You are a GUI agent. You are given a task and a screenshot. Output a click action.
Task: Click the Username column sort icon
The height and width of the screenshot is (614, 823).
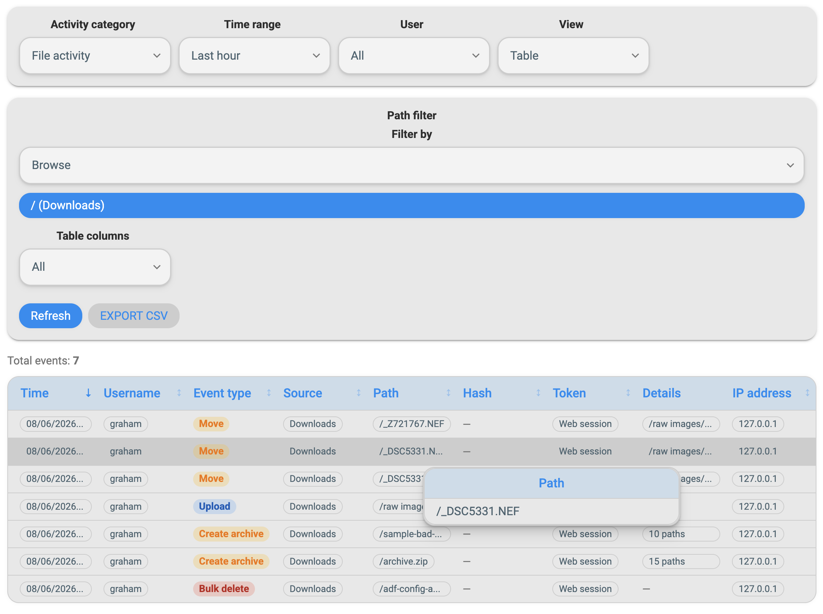179,393
